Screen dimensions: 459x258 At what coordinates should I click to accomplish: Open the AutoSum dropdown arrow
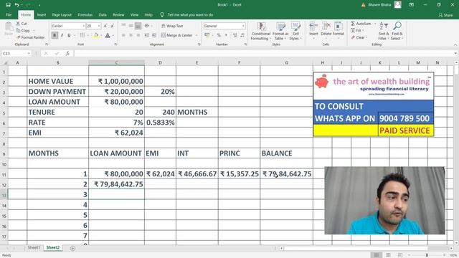pyautogui.click(x=375, y=24)
